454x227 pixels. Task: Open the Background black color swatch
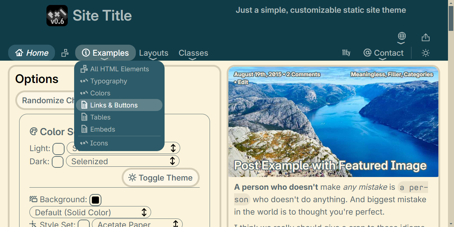(95, 200)
